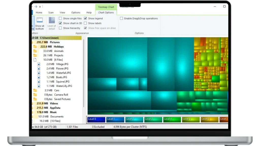Image resolution: width=260 pixels, height=146 pixels.
Task: Select the Videos entry in the tree
Action: 54,103
